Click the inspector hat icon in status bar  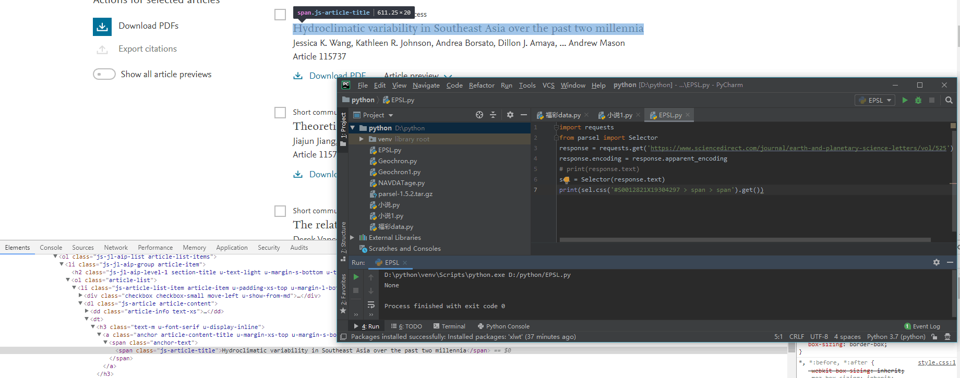tap(947, 337)
